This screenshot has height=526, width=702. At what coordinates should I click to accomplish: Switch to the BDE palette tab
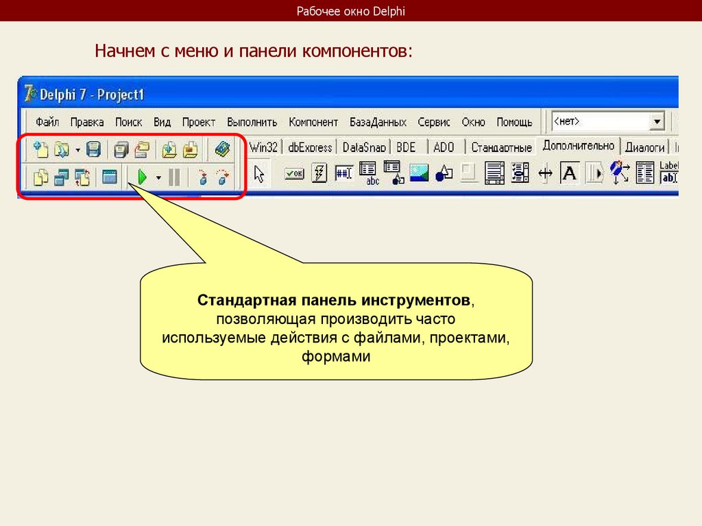(406, 147)
